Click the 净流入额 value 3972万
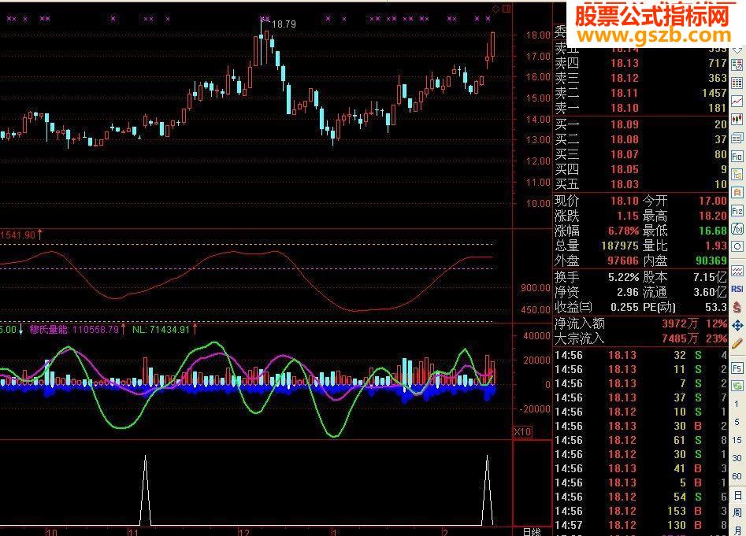 (680, 323)
